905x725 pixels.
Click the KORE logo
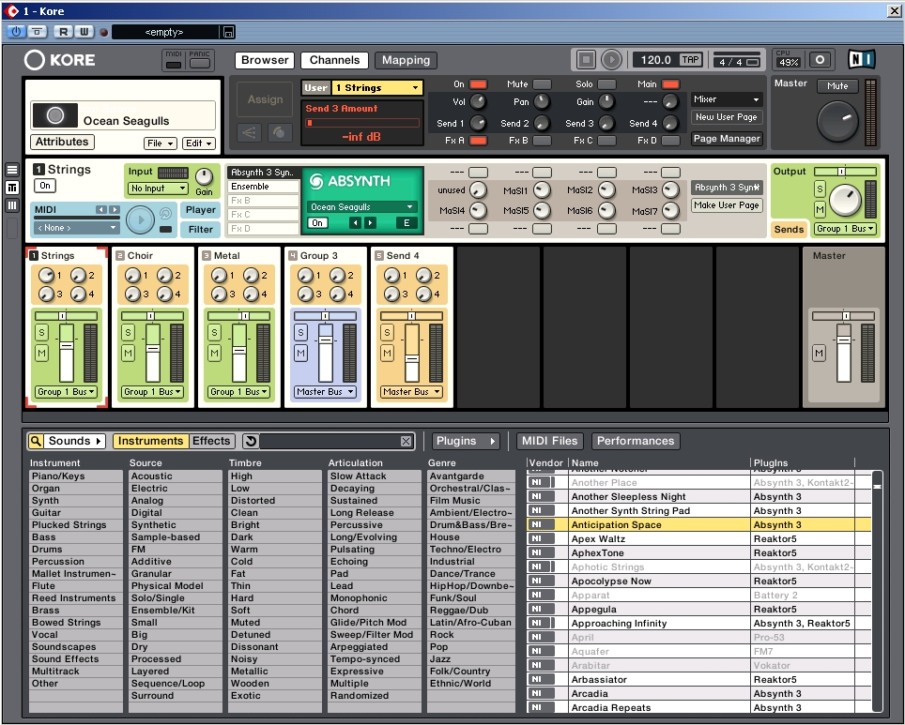[59, 60]
